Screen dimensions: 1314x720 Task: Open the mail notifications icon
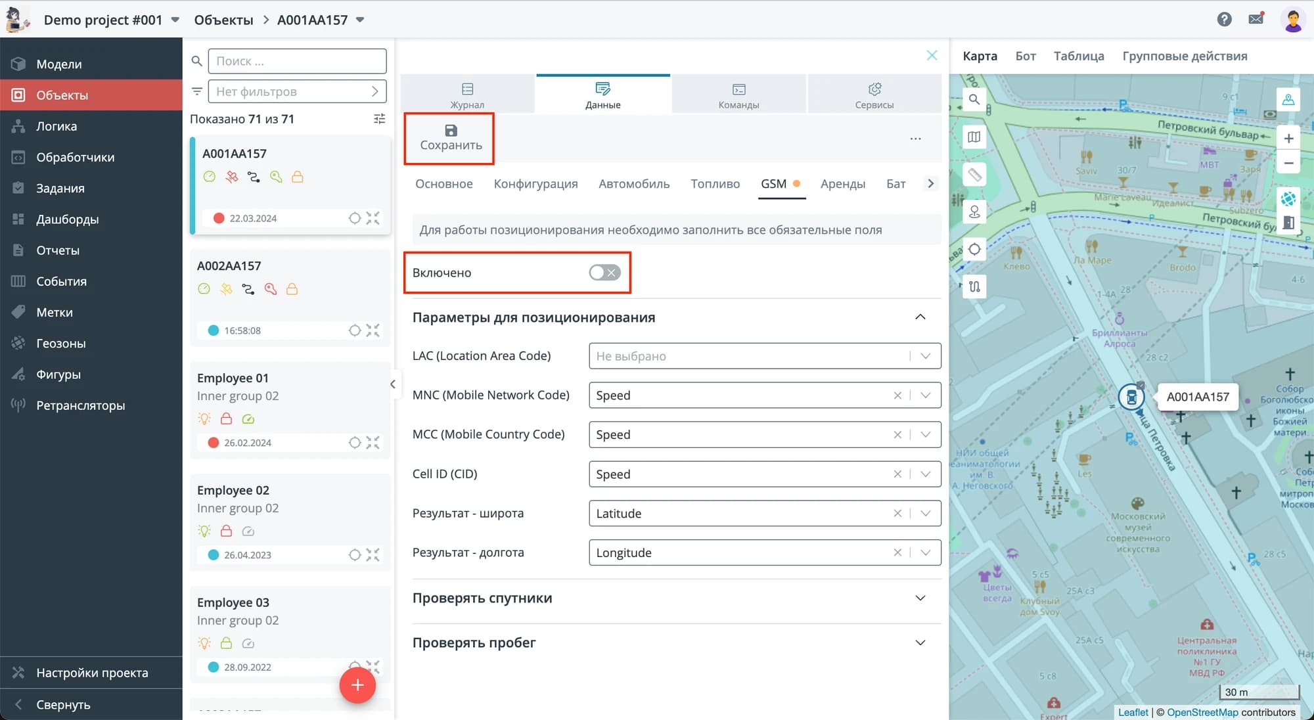1256,19
